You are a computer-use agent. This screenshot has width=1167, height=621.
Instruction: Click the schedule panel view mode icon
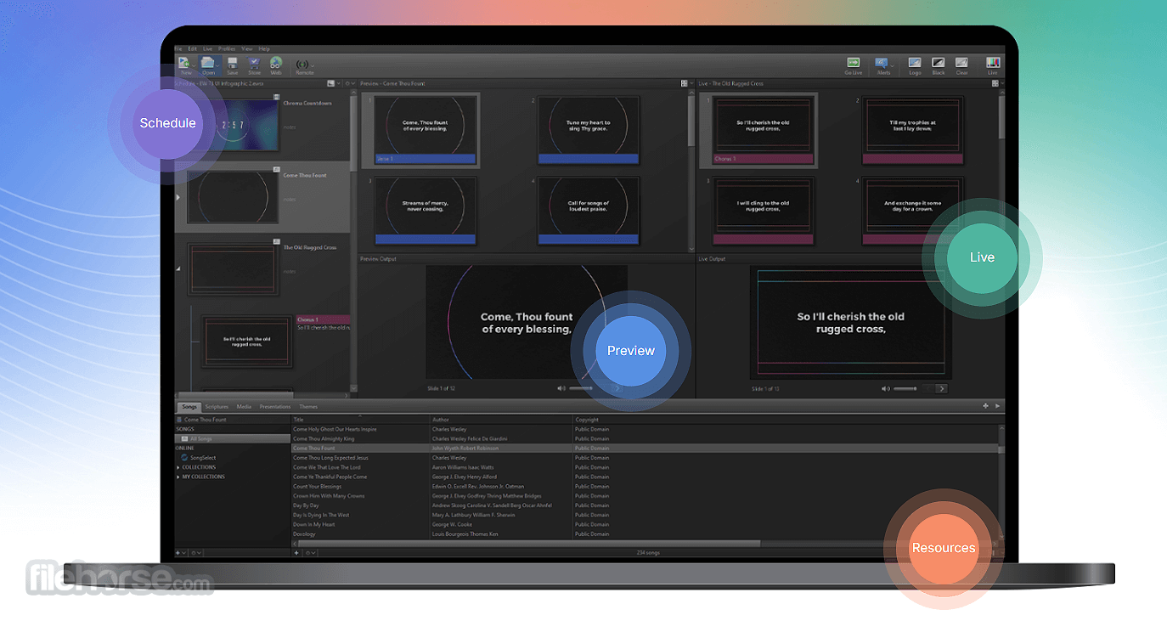(x=330, y=83)
